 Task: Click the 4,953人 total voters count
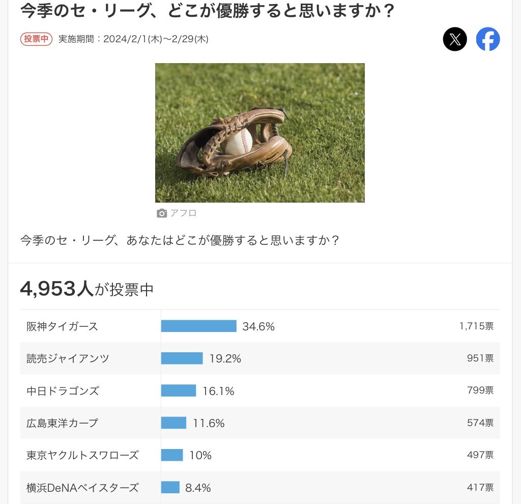click(57, 289)
